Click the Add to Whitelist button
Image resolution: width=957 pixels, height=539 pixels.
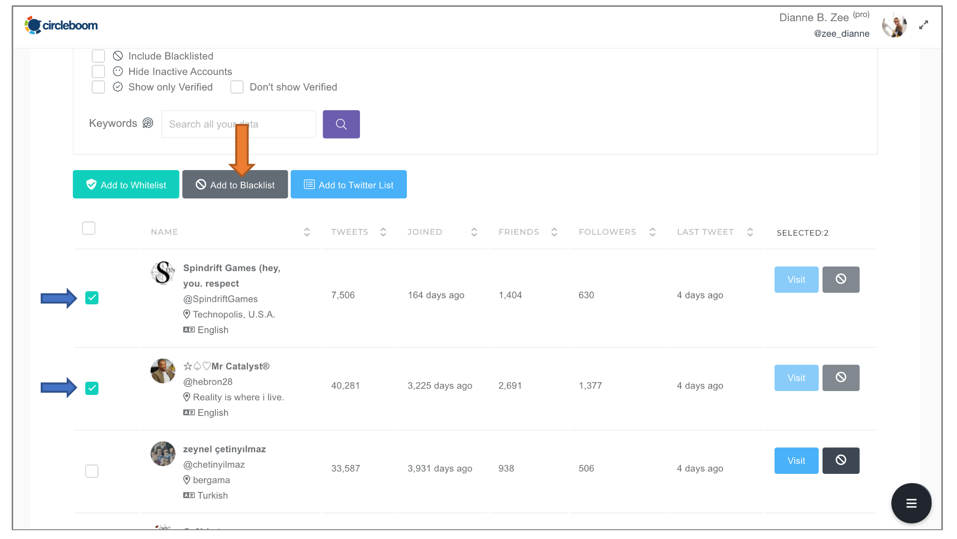click(126, 184)
